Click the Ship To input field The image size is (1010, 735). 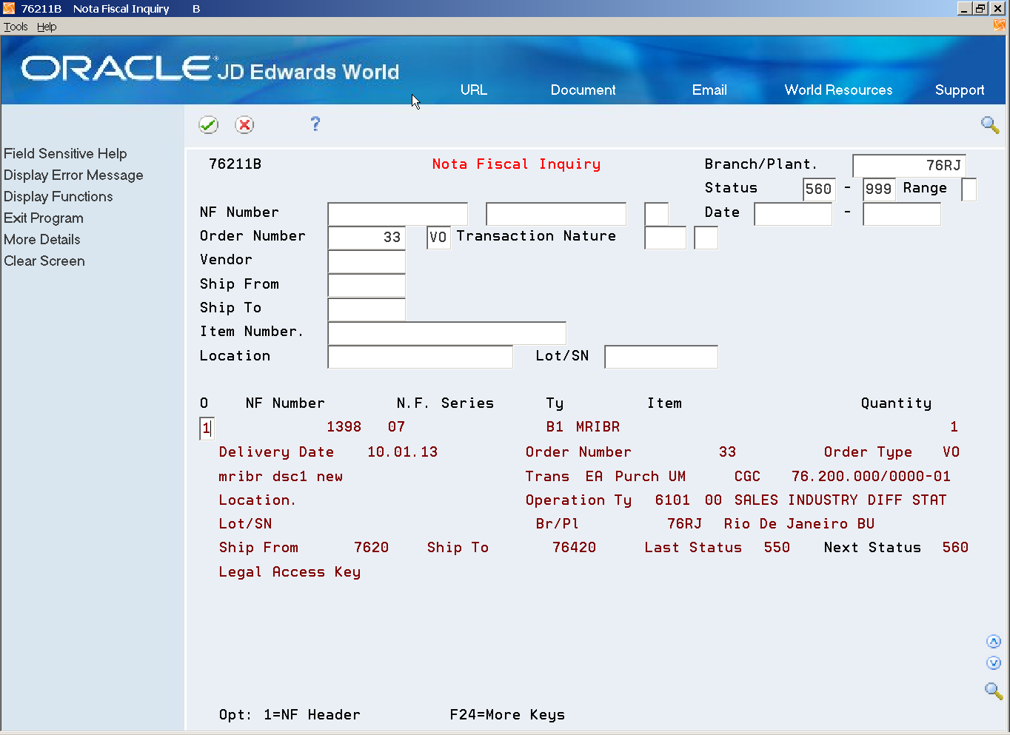point(367,309)
